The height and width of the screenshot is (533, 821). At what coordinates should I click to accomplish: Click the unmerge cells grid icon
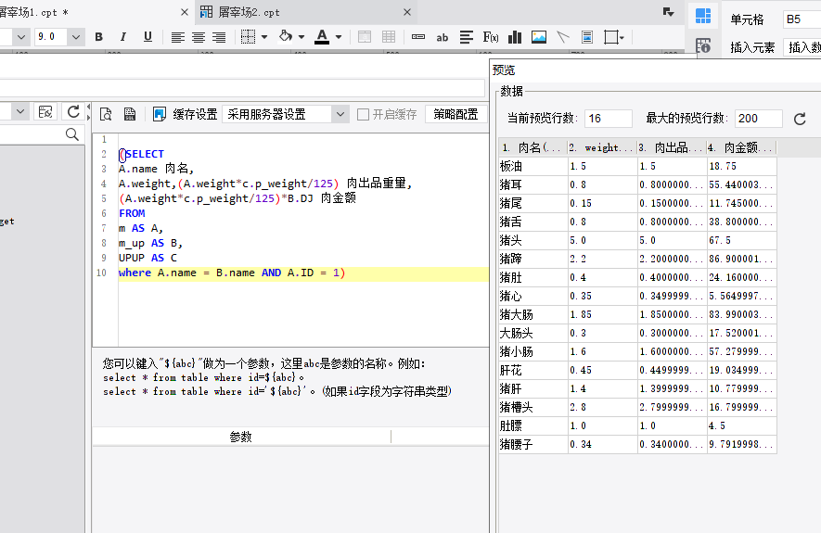(389, 37)
